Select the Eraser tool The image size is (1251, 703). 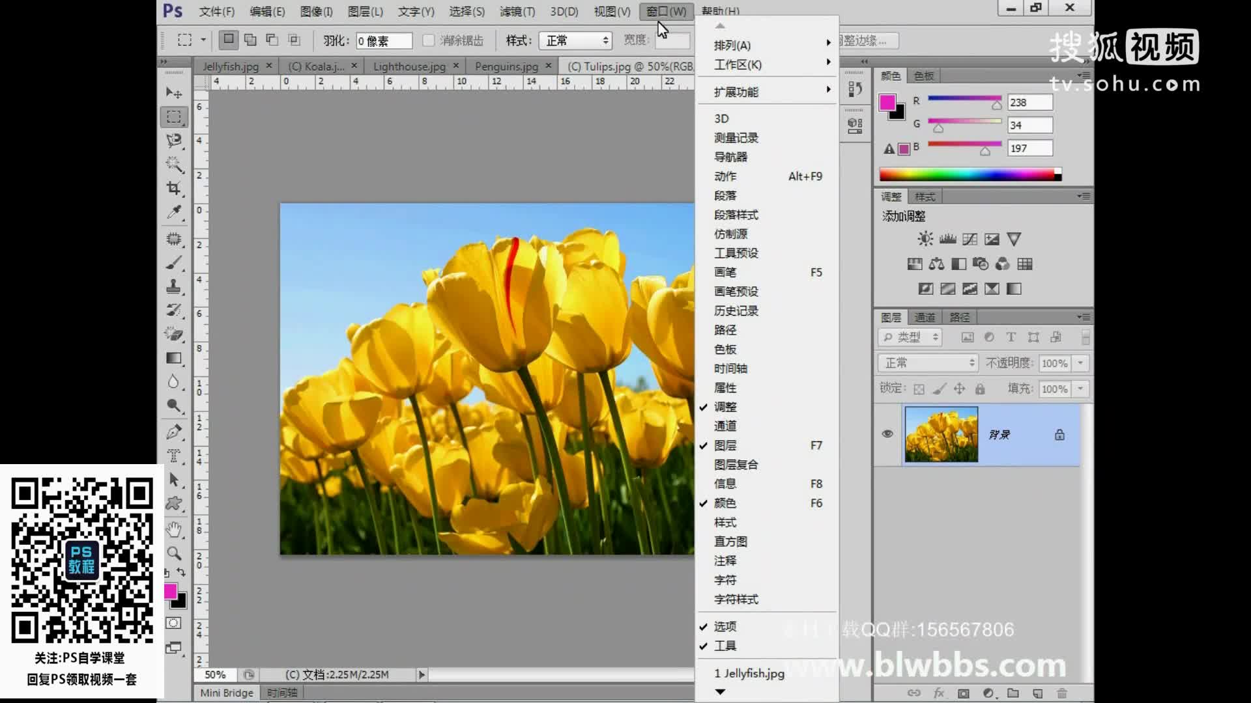click(x=173, y=334)
